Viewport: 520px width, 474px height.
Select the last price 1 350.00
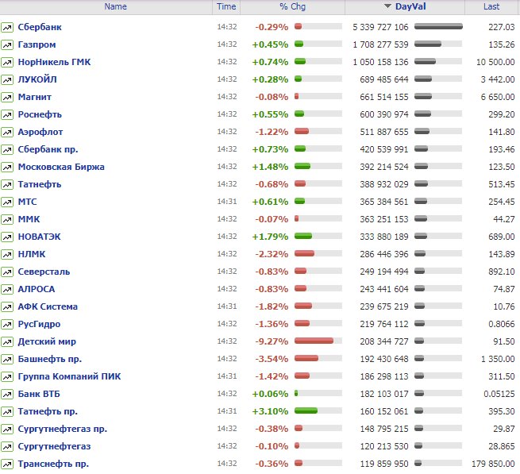pos(498,359)
